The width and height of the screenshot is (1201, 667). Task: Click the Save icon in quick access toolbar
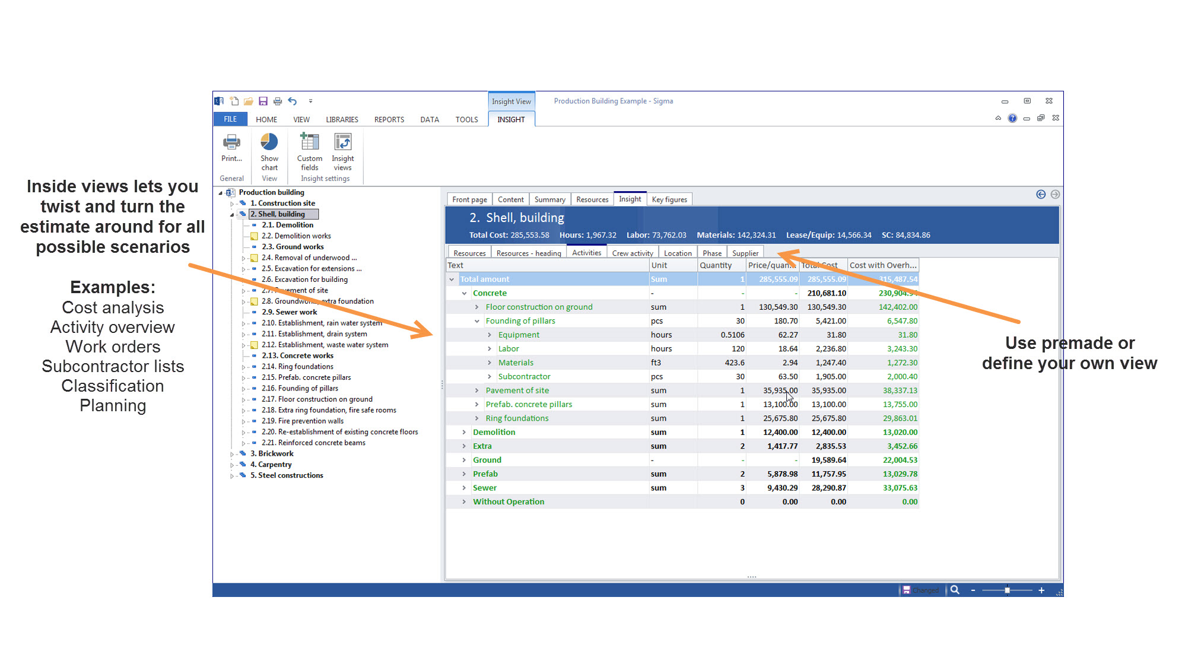click(263, 101)
